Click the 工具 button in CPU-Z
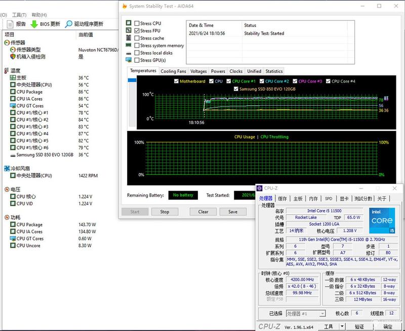This screenshot has height=331, width=405. [x=328, y=327]
